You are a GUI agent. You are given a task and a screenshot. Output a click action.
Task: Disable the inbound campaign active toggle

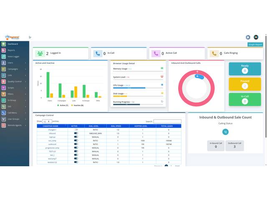coord(76,133)
